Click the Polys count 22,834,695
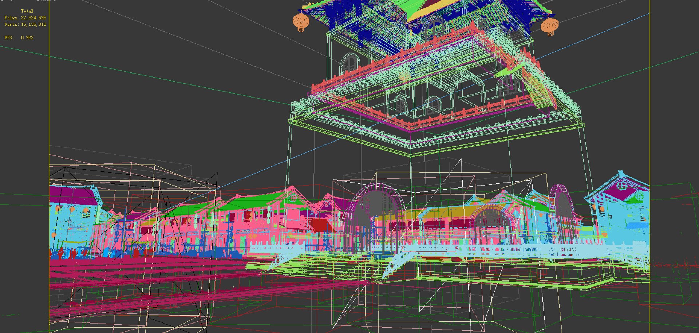The width and height of the screenshot is (699, 333). click(x=33, y=18)
